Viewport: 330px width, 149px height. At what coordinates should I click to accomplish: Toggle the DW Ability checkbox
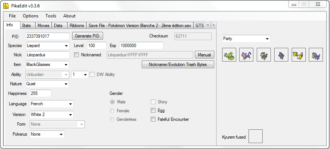coord(92,74)
